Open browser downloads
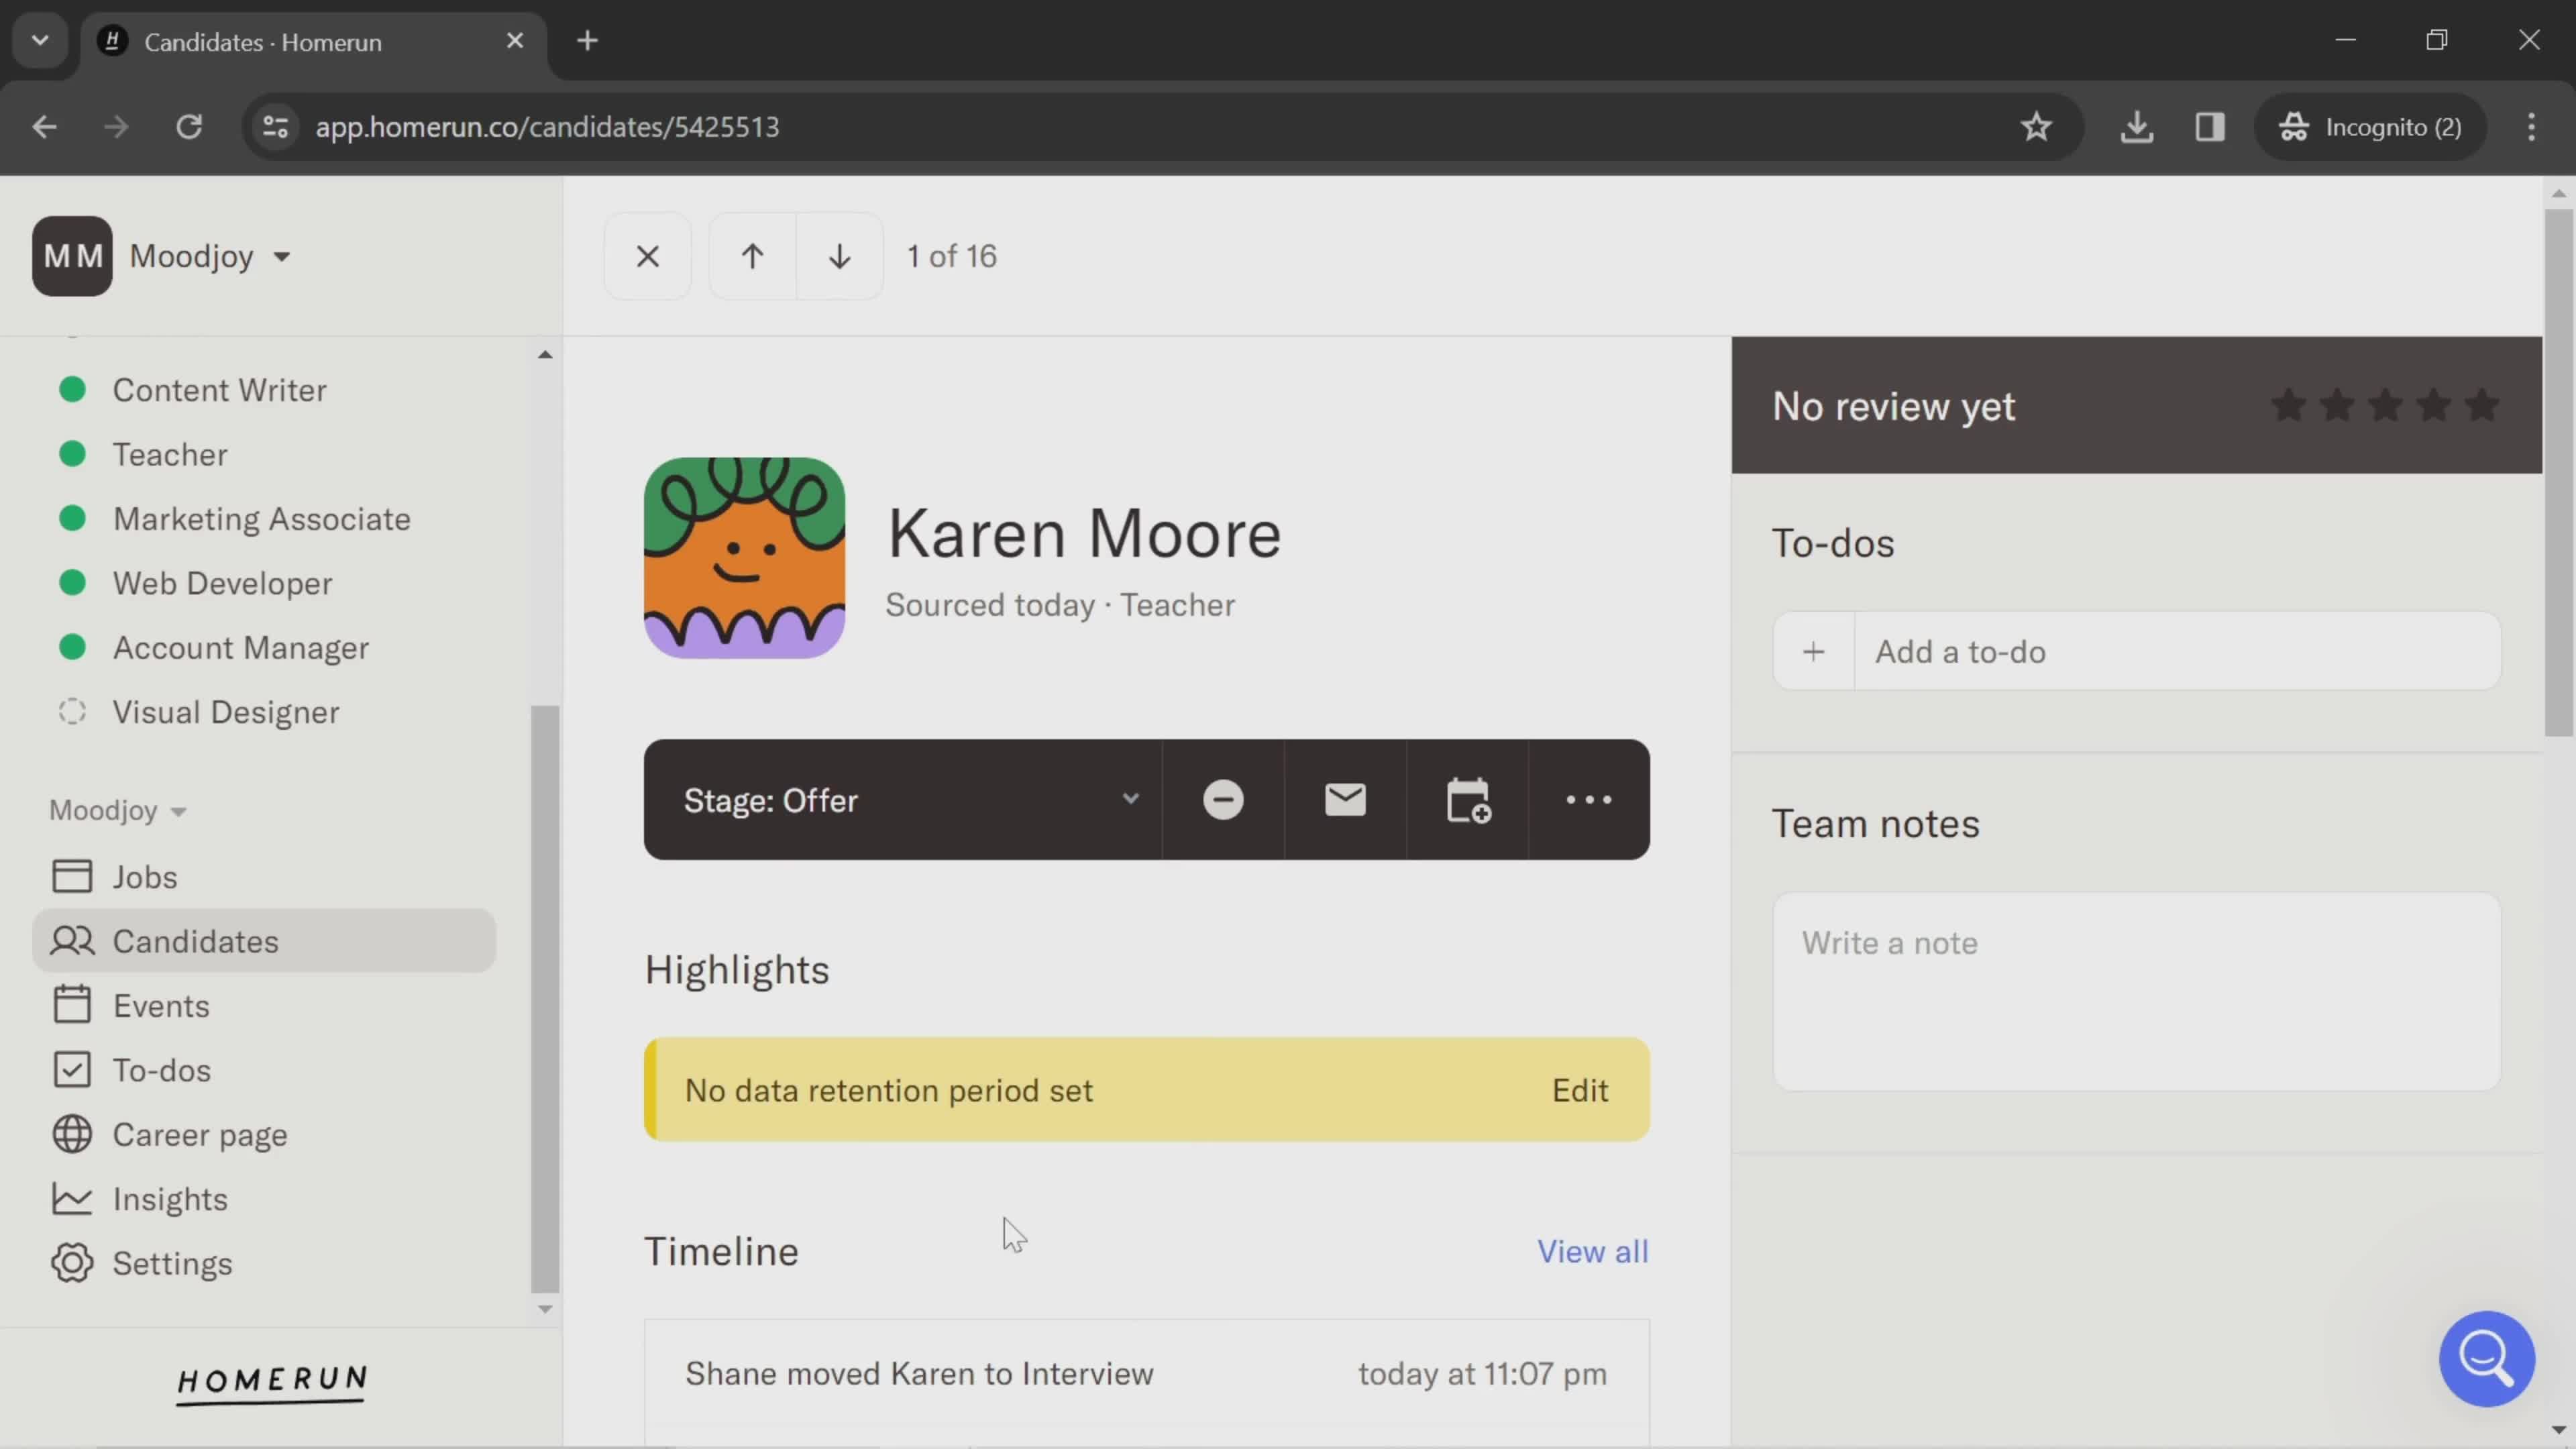 pyautogui.click(x=2136, y=127)
